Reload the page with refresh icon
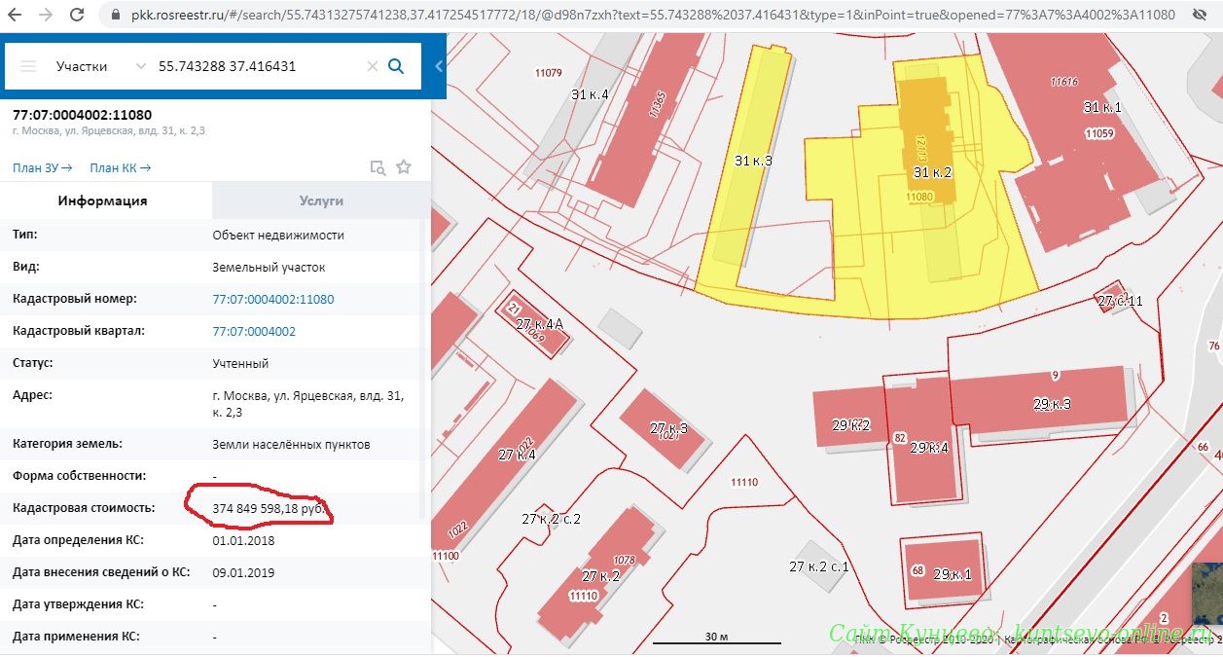Screen dimensions: 1223x657 78,15
